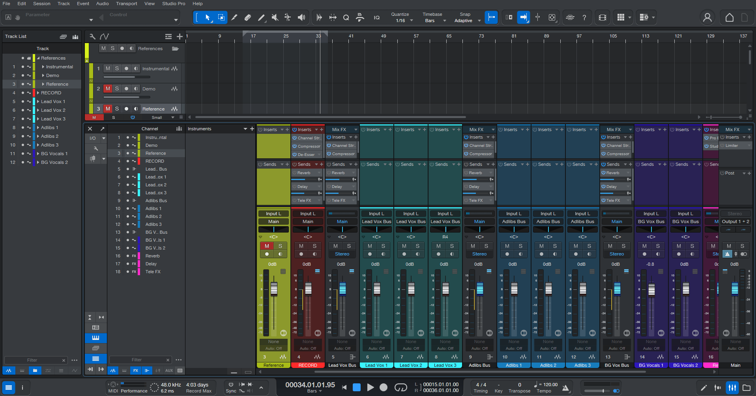Open the Browser panel from the bottom-right icon

tap(747, 388)
